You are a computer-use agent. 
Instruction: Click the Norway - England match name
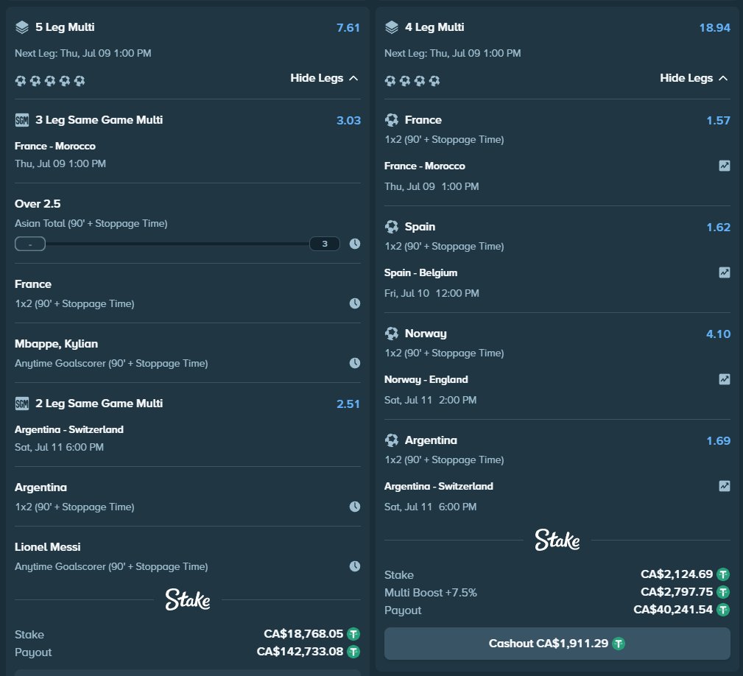pos(426,379)
